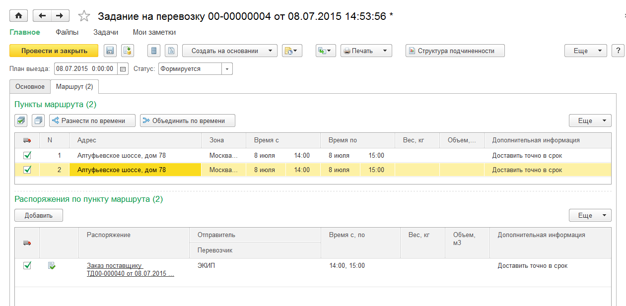Open calendar picker for План выезда date
Viewport: 626px width, 306px height.
(x=123, y=69)
